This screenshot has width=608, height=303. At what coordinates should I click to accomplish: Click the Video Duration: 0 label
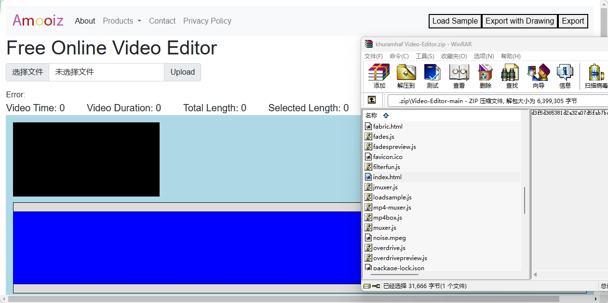(124, 108)
